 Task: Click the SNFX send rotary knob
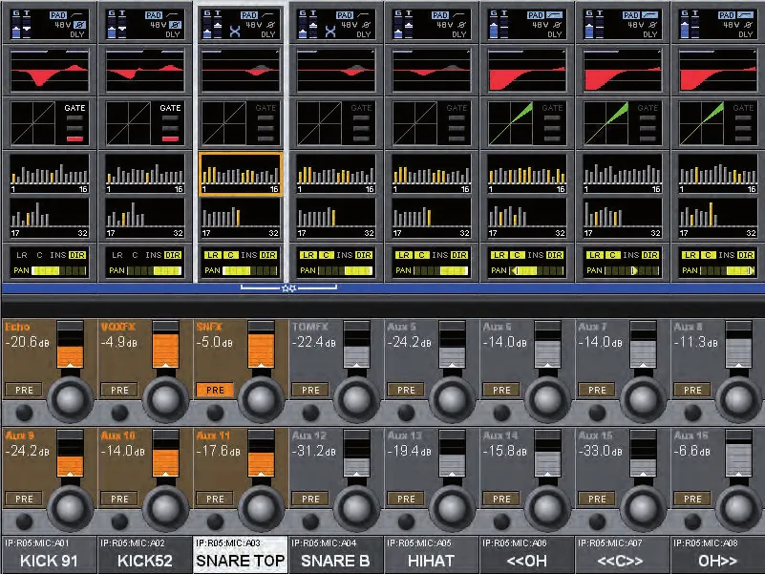261,399
